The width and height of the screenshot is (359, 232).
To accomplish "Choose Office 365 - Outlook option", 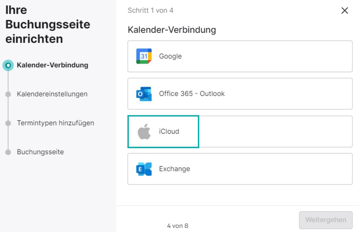I will [240, 94].
